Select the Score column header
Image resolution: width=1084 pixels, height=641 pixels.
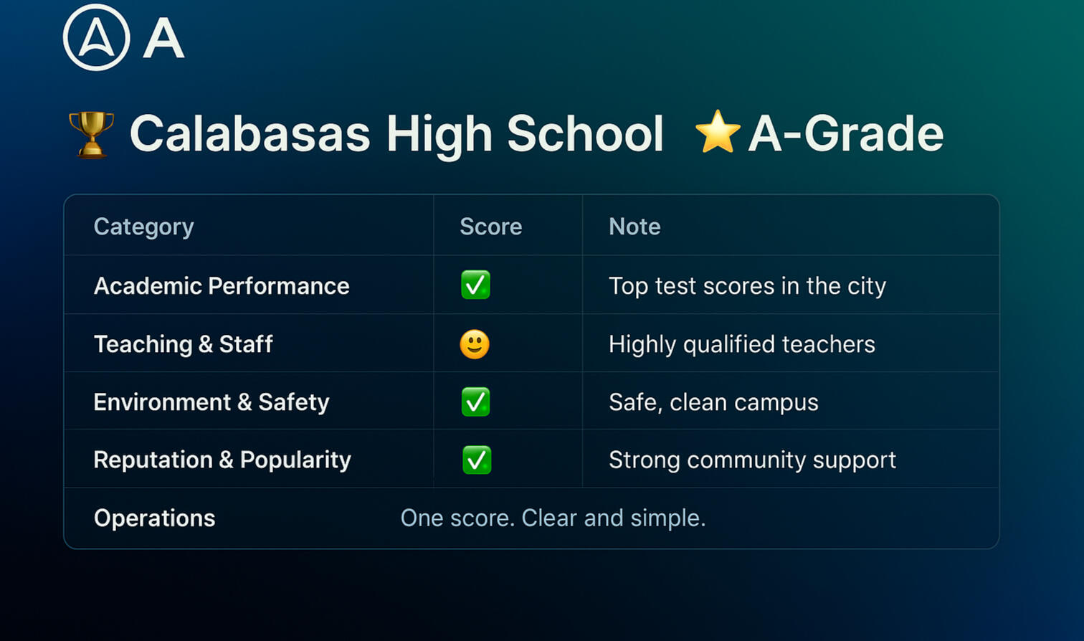pyautogui.click(x=490, y=227)
